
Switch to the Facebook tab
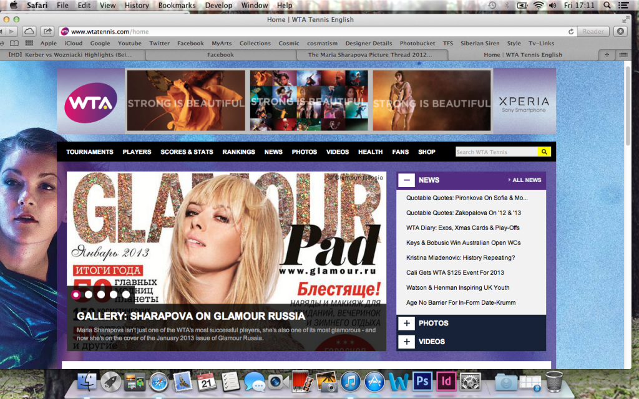coord(220,55)
